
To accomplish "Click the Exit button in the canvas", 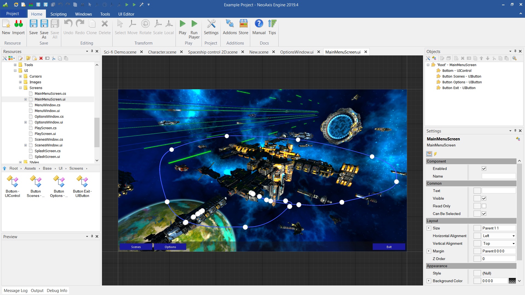I will coord(389,247).
